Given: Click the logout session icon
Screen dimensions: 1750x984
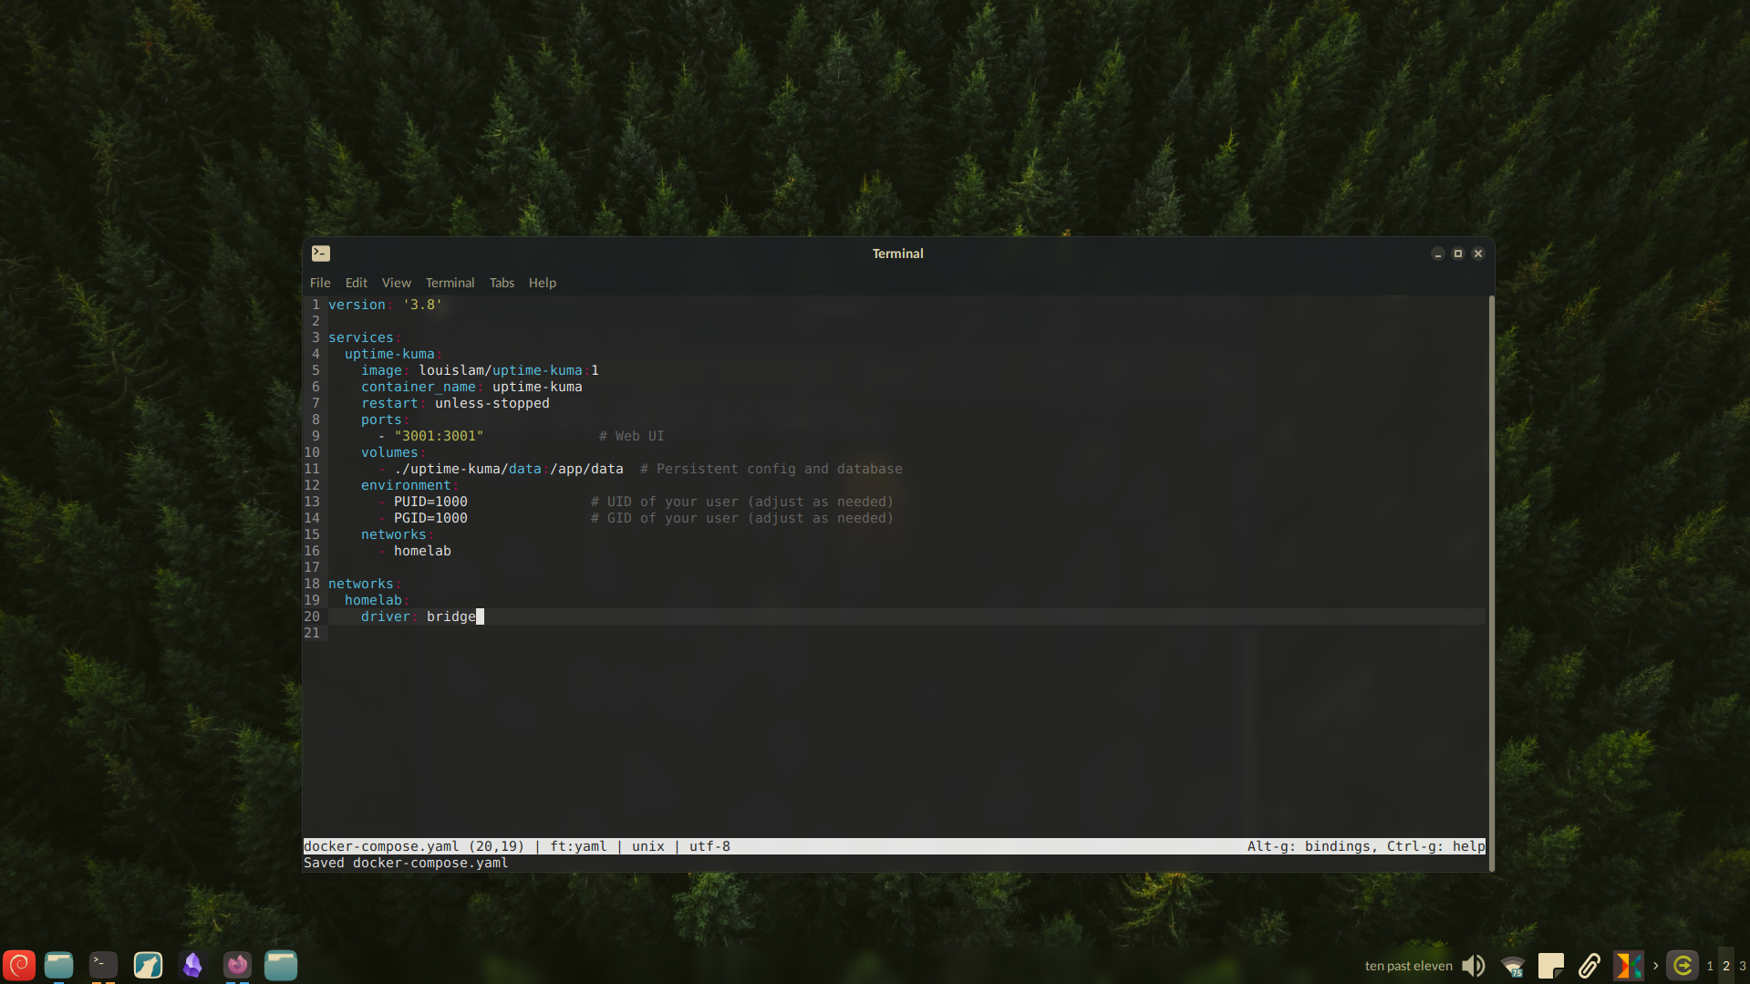Looking at the screenshot, I should (x=1683, y=966).
